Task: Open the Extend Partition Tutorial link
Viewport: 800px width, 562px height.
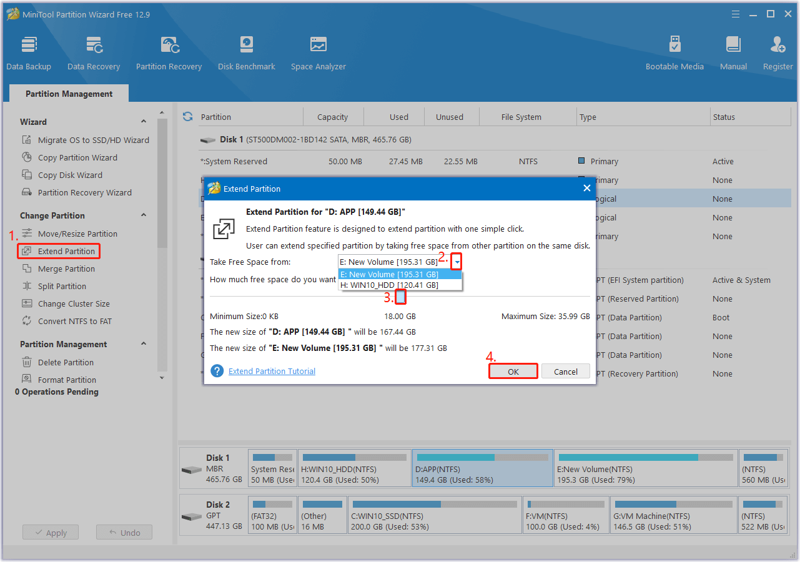Action: coord(272,371)
